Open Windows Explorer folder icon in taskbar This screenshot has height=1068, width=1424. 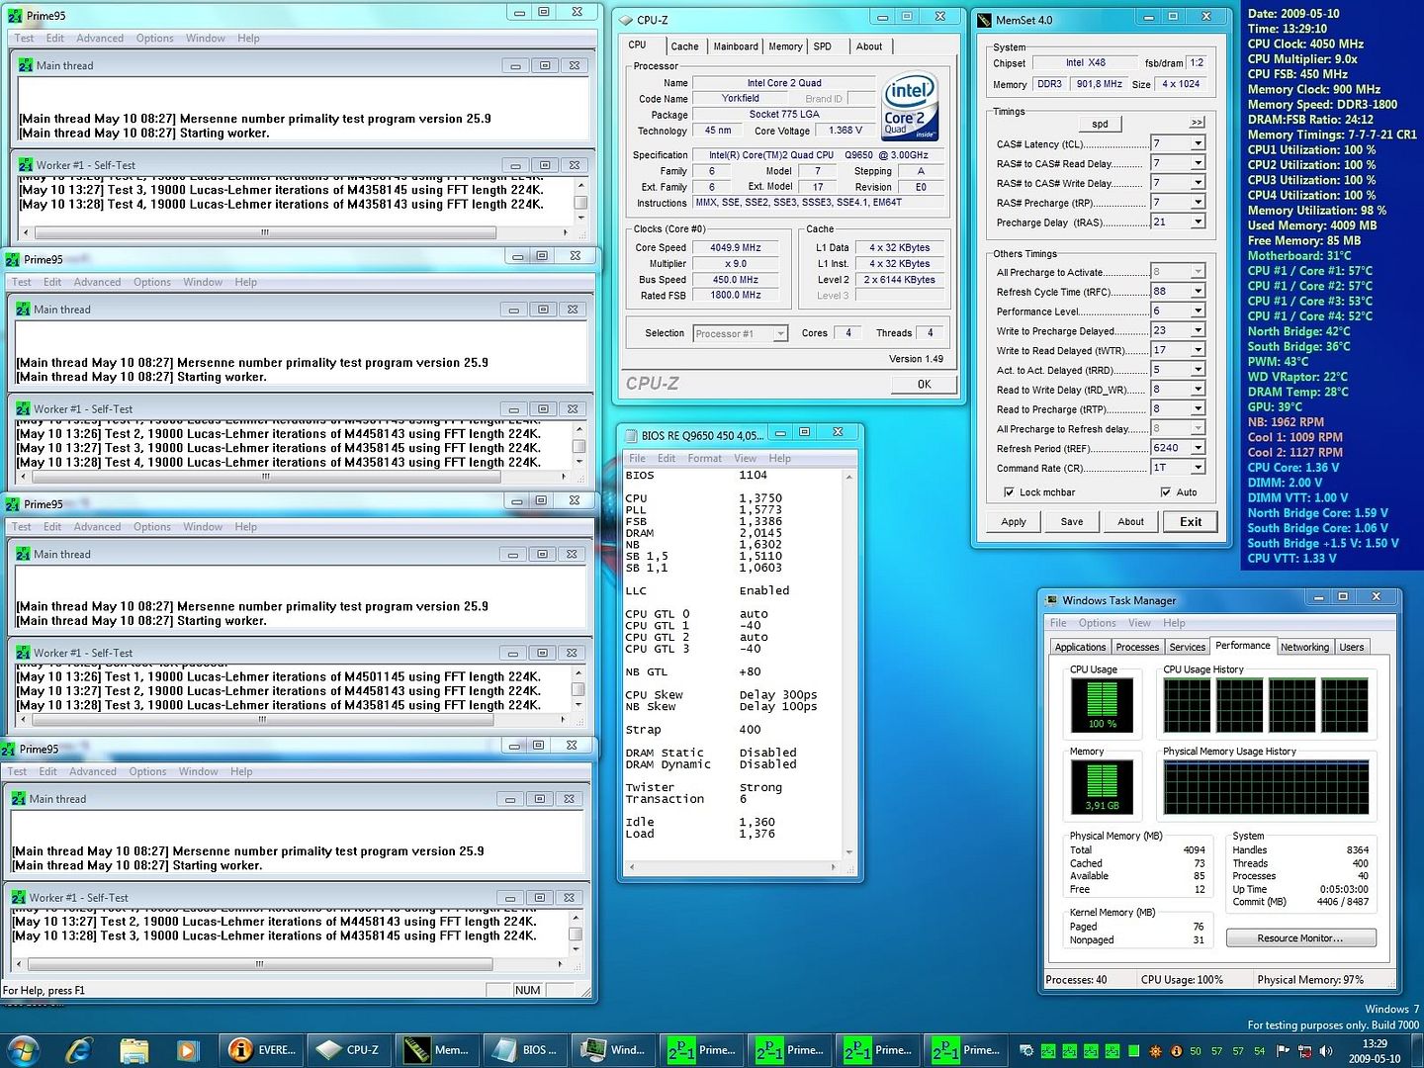coord(133,1049)
